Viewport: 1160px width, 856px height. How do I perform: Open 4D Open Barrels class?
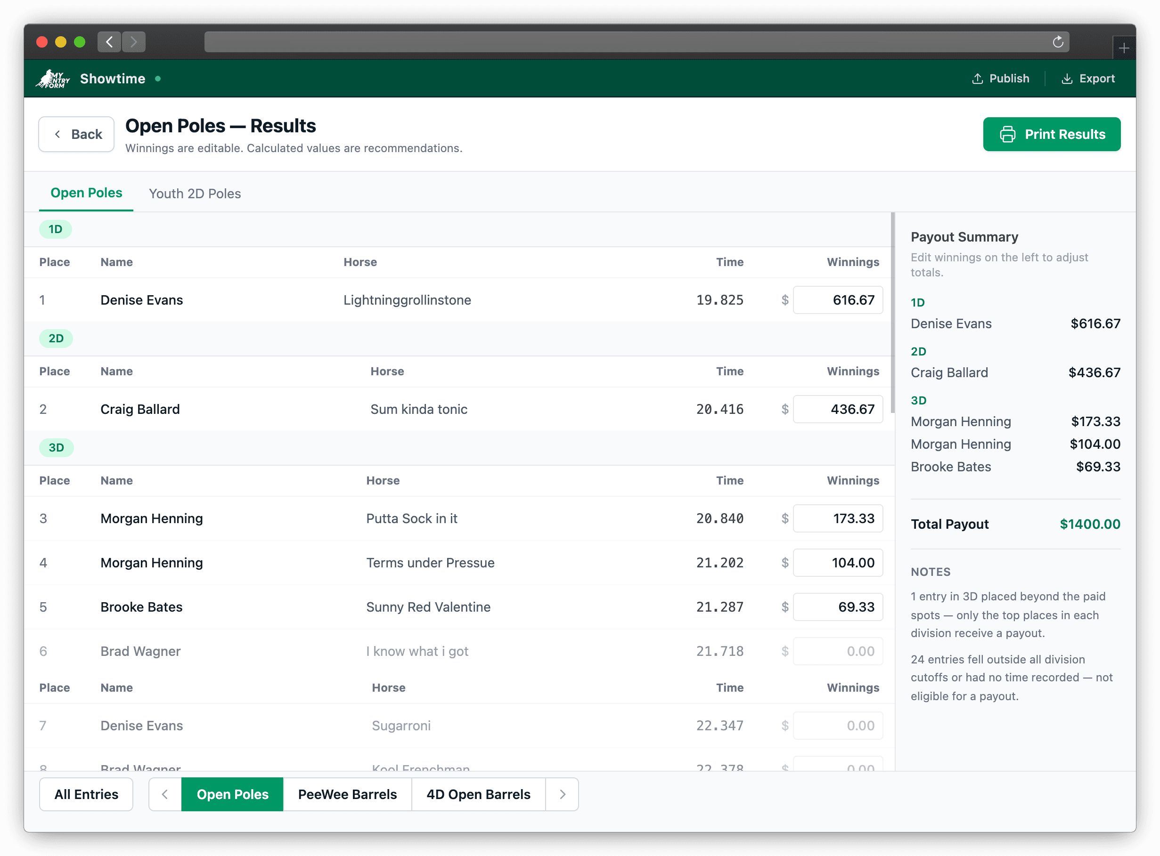coord(478,794)
